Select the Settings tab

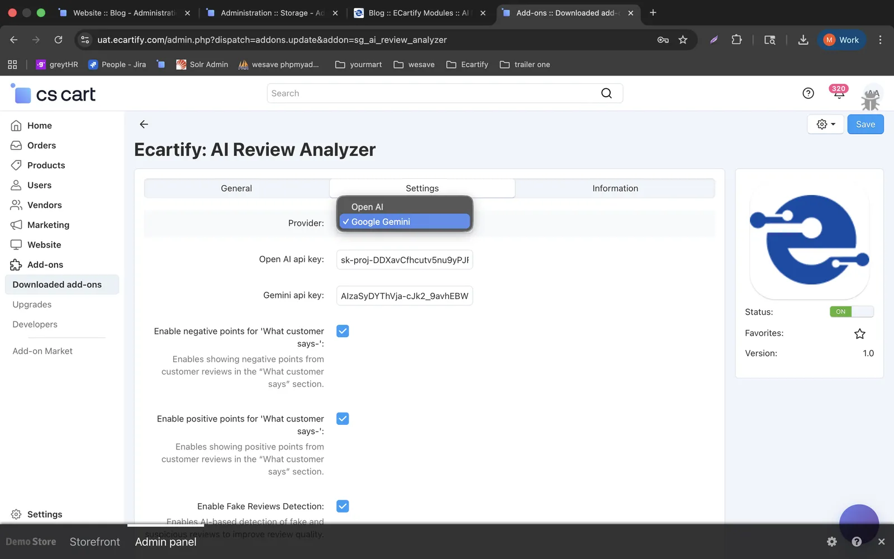click(x=422, y=188)
